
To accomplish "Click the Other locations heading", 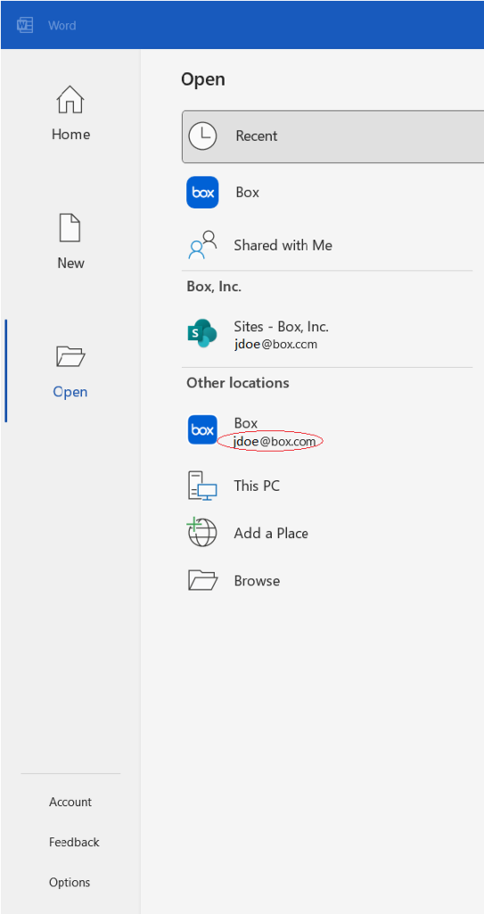I will pyautogui.click(x=238, y=383).
